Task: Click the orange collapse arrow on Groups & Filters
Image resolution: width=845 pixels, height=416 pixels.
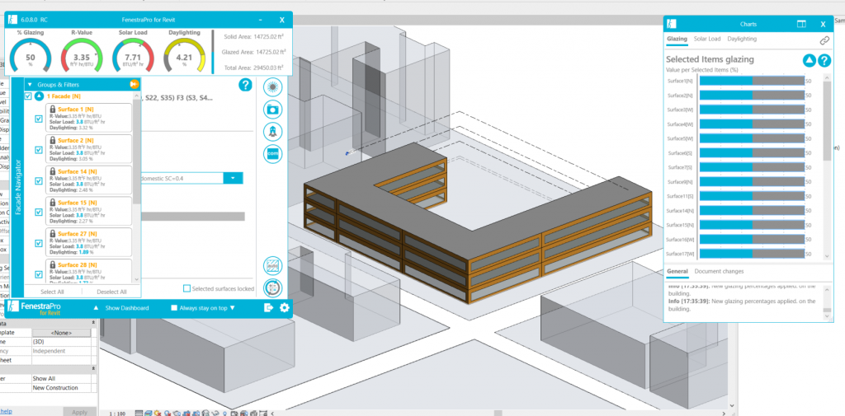Action: click(135, 84)
